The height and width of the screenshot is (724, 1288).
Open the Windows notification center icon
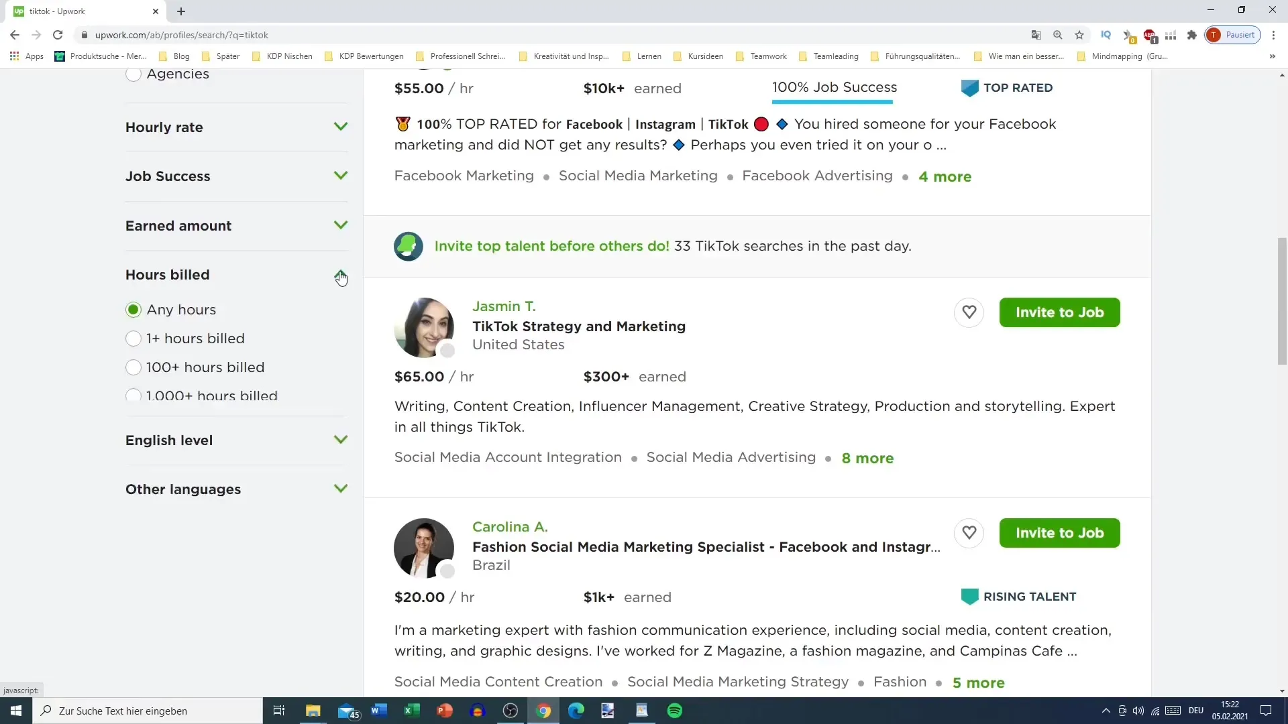pyautogui.click(x=1266, y=711)
